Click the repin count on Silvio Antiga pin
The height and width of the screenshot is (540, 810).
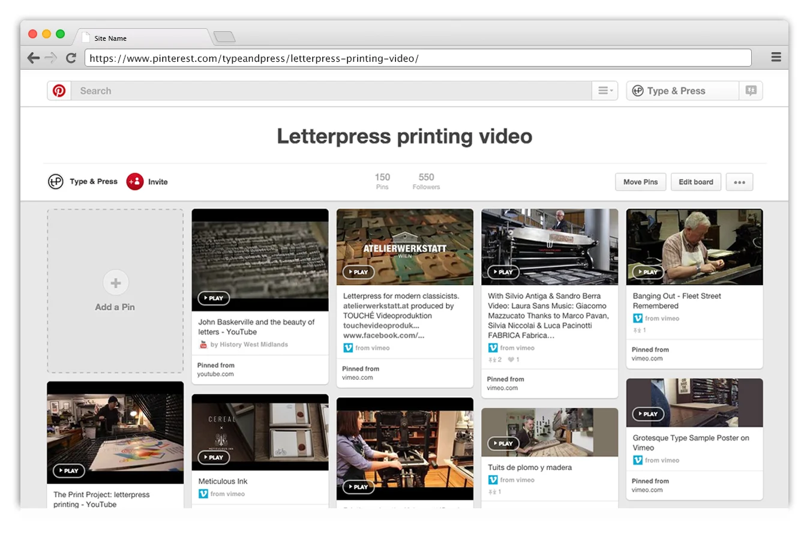tap(495, 360)
